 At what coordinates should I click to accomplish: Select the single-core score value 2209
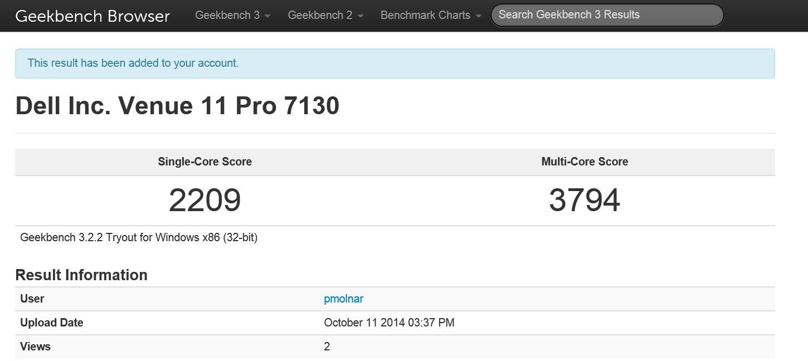205,200
